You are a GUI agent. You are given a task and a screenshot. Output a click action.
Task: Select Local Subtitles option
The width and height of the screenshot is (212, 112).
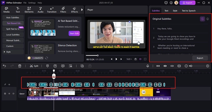click(x=13, y=35)
